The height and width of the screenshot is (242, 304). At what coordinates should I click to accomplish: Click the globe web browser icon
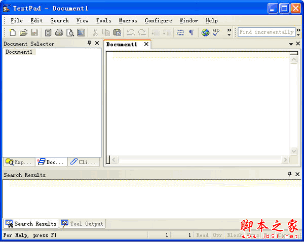click(205, 32)
